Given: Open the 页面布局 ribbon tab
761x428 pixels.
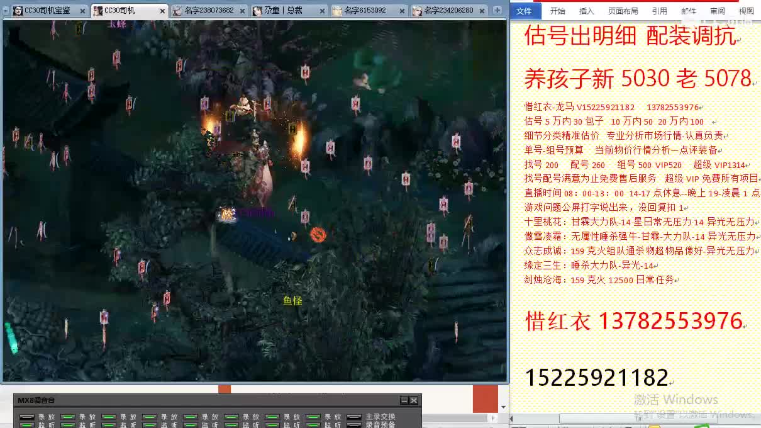Looking at the screenshot, I should 623,11.
